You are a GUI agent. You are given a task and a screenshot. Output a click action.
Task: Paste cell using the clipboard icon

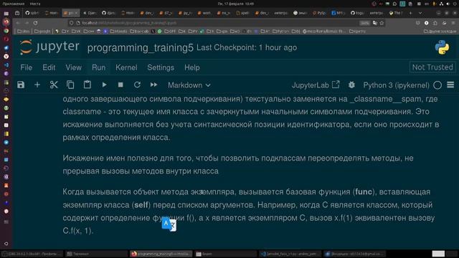(87, 85)
